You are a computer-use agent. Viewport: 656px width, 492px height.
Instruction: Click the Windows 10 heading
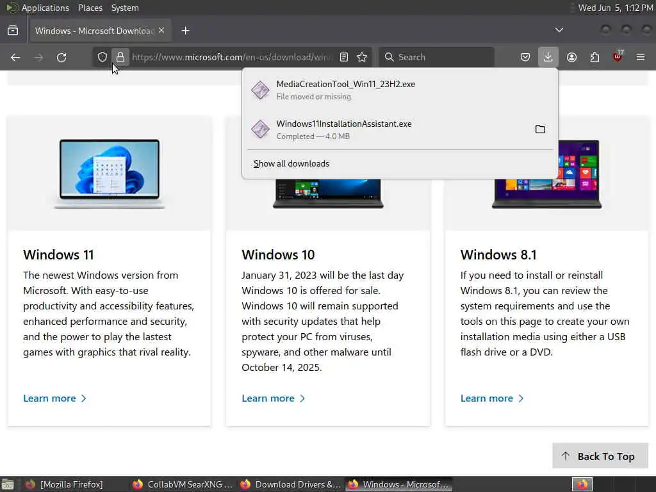pos(278,255)
